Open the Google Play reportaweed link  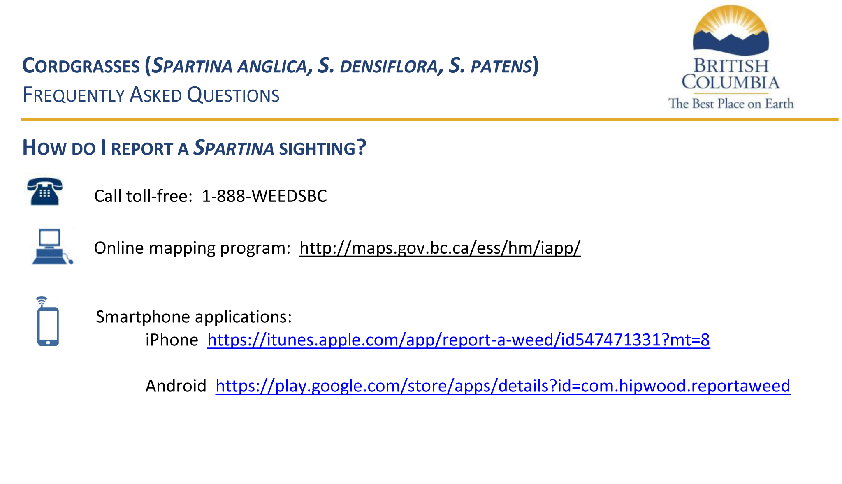point(503,386)
